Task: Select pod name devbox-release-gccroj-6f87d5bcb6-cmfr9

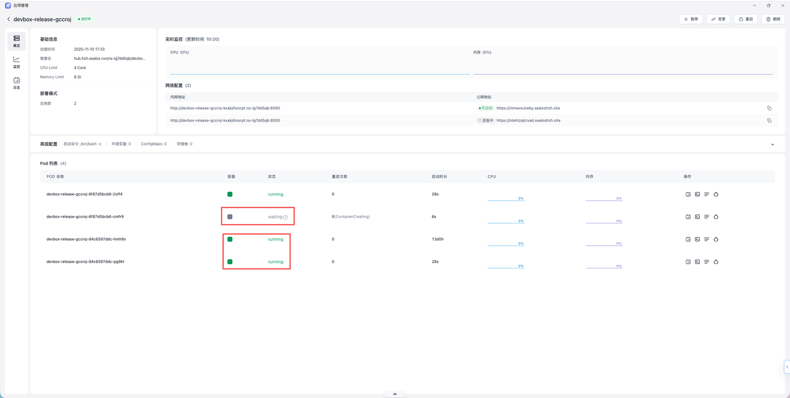Action: point(85,217)
